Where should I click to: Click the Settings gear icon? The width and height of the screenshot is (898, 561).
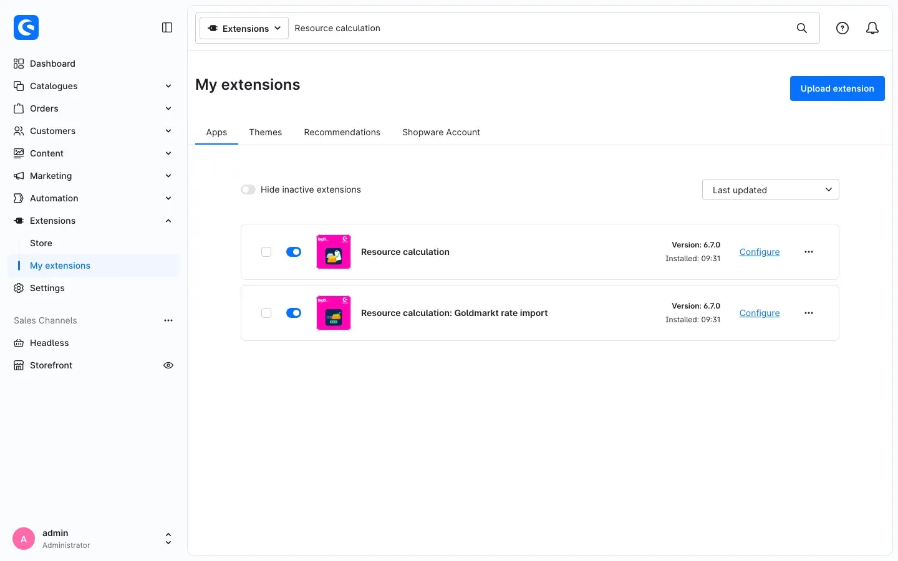19,288
